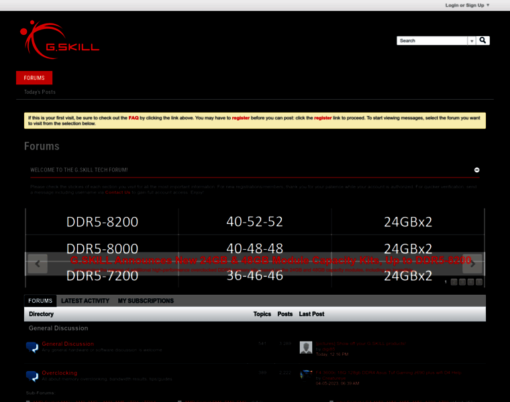Click the Posts column header
The height and width of the screenshot is (402, 510).
285,314
